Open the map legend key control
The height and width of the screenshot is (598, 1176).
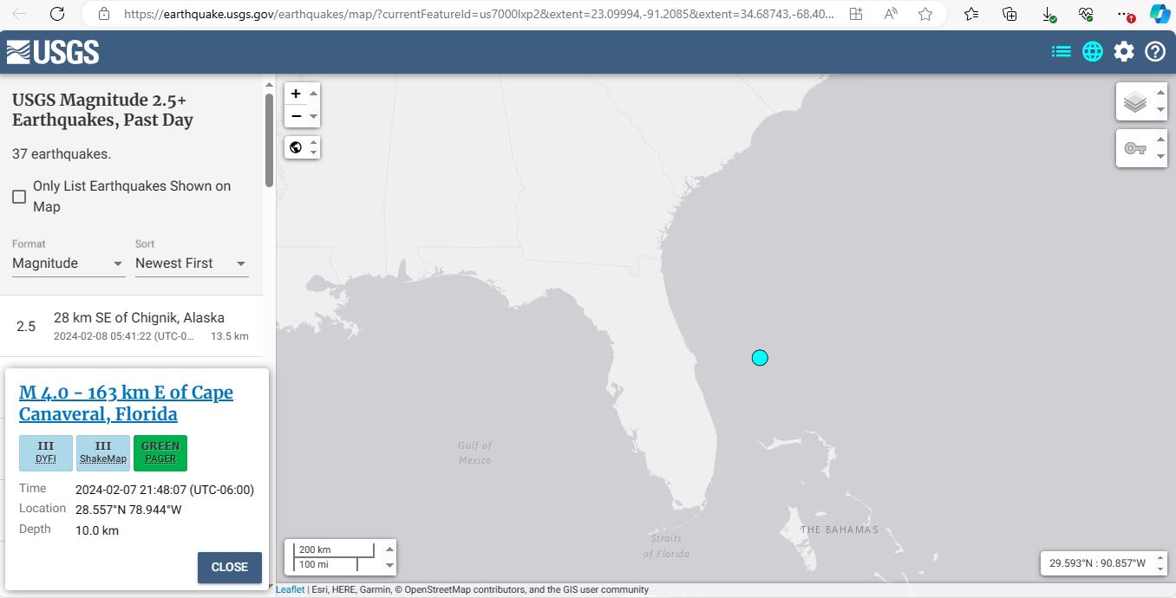coord(1135,149)
